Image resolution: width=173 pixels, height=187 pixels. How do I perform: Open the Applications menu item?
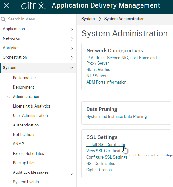coord(14,29)
